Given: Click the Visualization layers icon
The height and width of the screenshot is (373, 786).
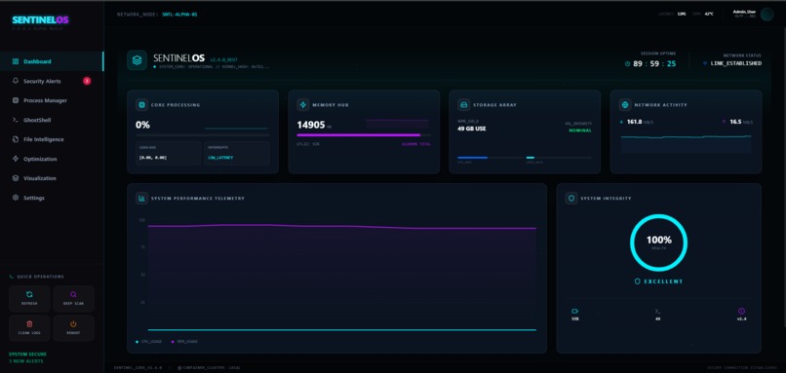Looking at the screenshot, I should 16,178.
